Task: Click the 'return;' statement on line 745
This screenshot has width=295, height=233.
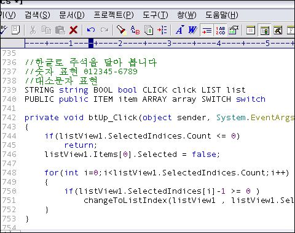Action: point(81,145)
